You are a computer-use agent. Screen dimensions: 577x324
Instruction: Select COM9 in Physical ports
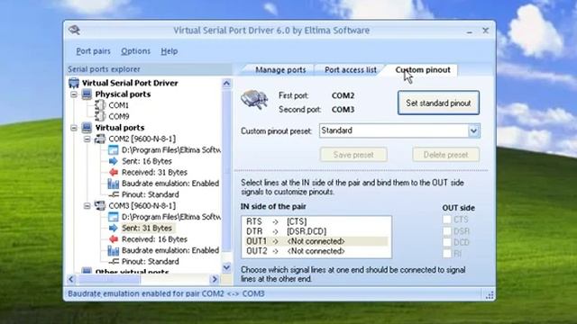tap(118, 116)
